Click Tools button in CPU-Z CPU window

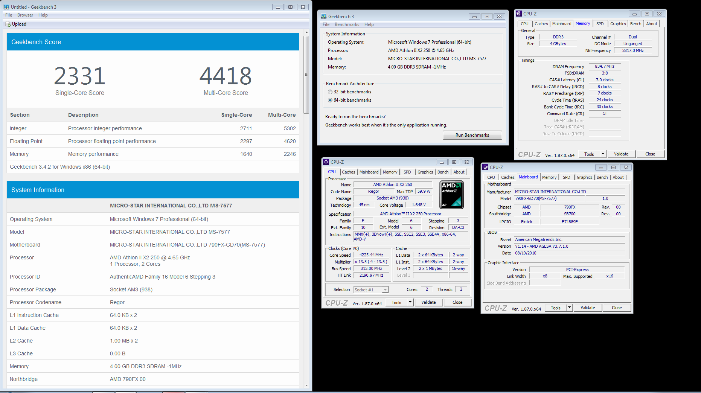point(396,302)
